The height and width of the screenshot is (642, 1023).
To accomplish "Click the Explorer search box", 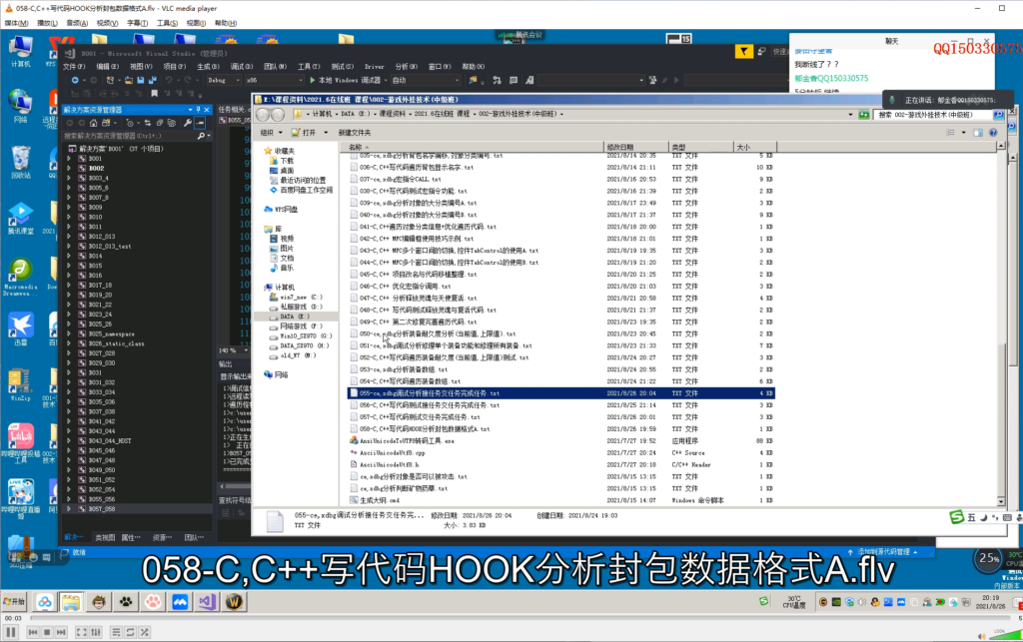I will tap(934, 115).
